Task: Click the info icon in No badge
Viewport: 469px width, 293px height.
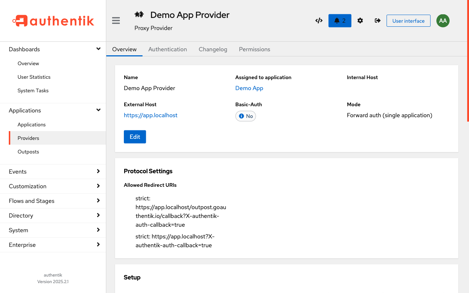Action: click(x=241, y=116)
